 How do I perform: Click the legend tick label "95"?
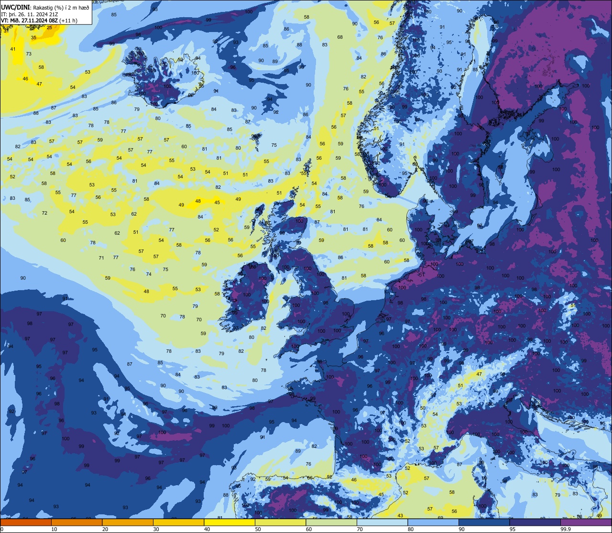[x=512, y=529]
